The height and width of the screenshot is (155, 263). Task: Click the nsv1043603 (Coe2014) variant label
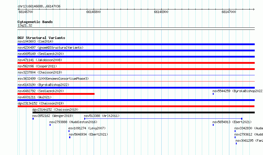click(35, 41)
